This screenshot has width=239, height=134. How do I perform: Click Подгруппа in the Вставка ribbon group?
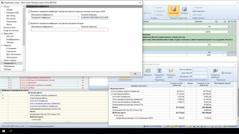(x=159, y=11)
